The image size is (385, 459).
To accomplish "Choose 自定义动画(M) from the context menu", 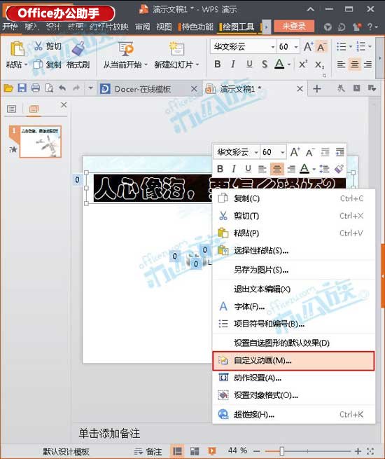I will [293, 361].
